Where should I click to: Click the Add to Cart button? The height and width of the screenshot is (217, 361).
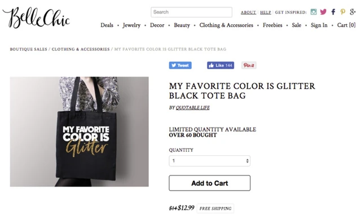(209, 183)
